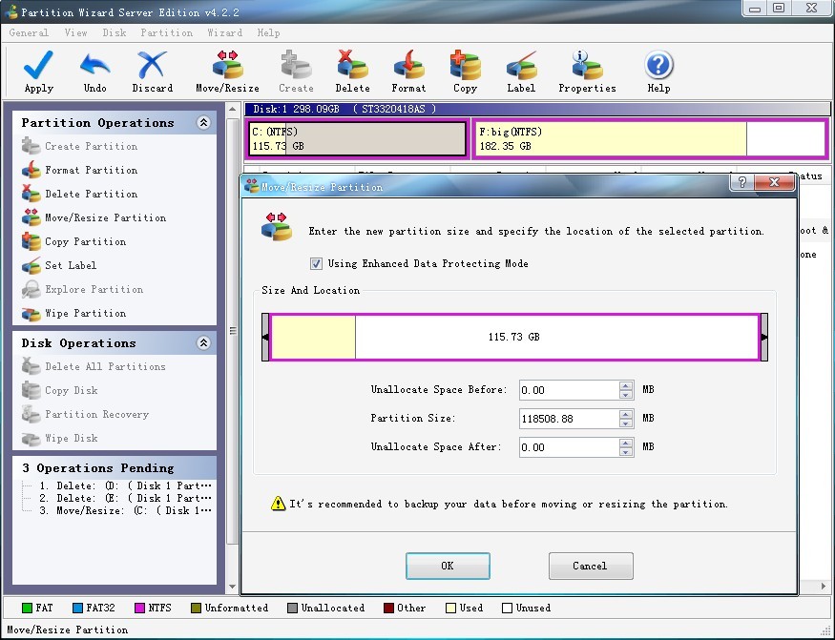Click the Create Partition sidebar icon
Viewport: 835px width, 640px height.
click(31, 146)
